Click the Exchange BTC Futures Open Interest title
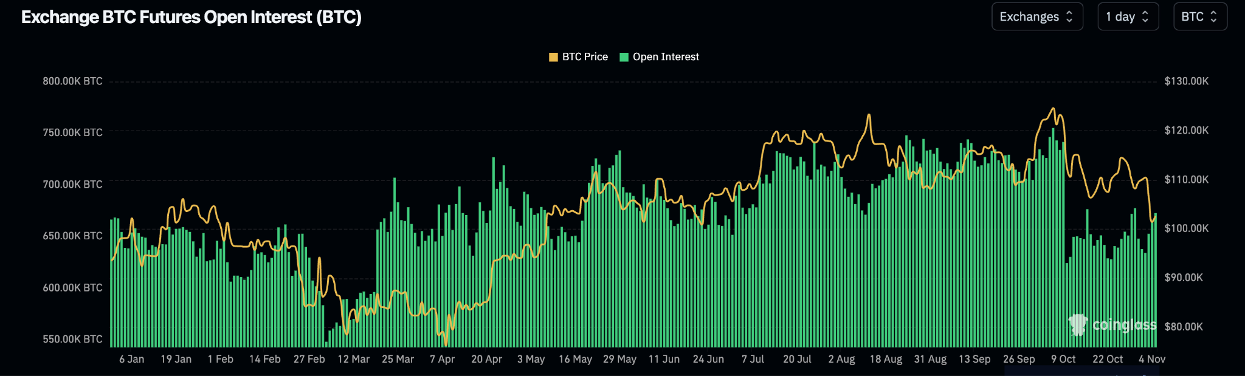 191,17
